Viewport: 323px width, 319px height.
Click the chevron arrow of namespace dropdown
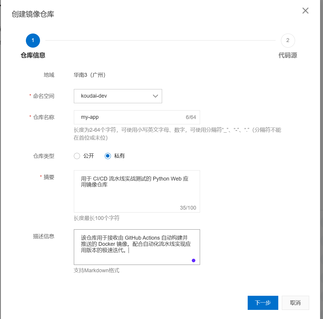(x=155, y=96)
